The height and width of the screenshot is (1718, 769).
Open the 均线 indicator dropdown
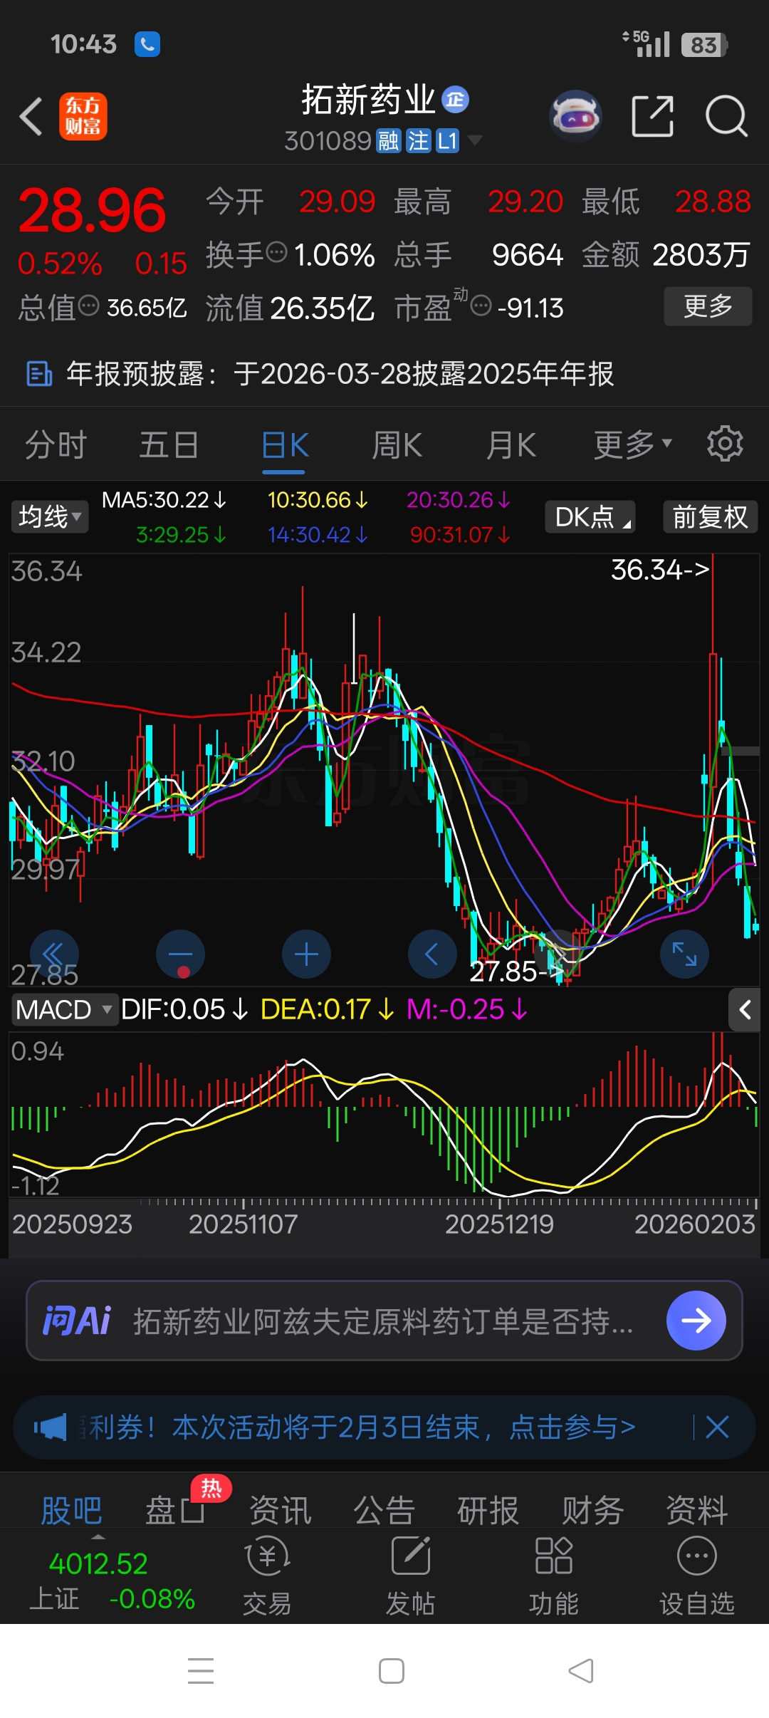(x=50, y=516)
